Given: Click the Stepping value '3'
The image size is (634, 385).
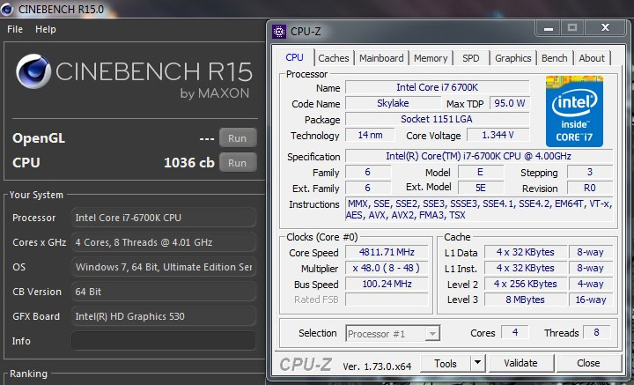Looking at the screenshot, I should (590, 172).
